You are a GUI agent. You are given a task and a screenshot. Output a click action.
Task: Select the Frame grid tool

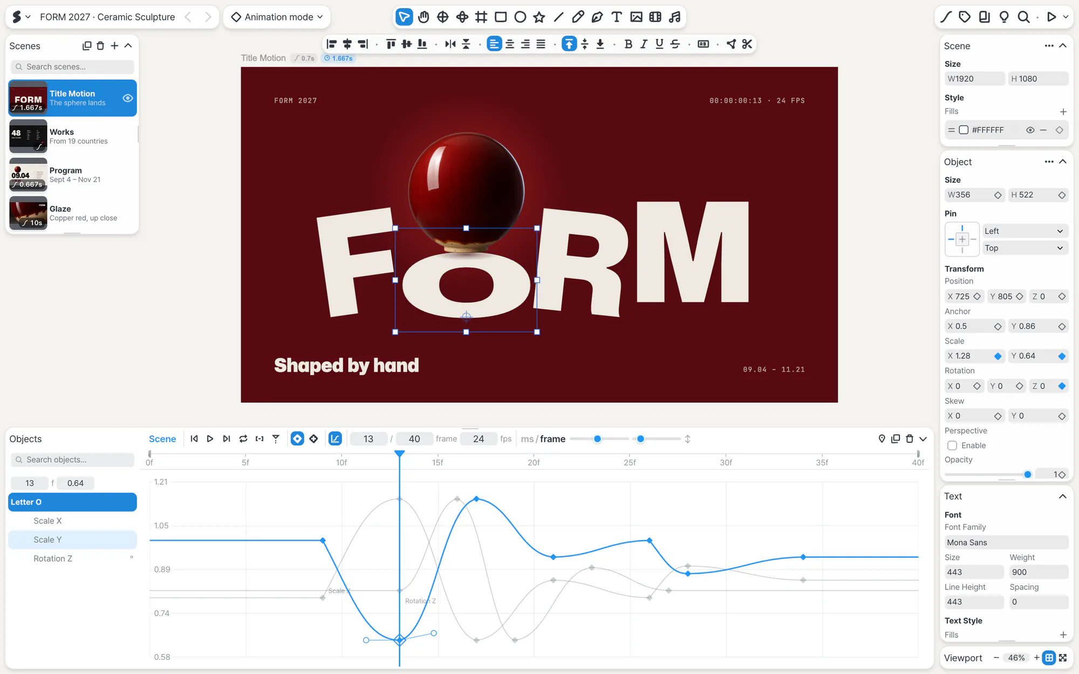pyautogui.click(x=481, y=17)
